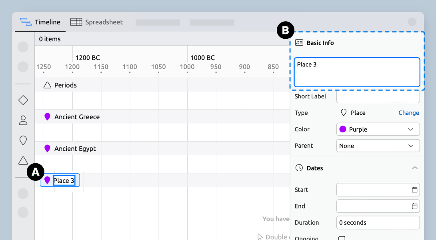Click the purple pin beside Ancient Egypt

(47, 148)
